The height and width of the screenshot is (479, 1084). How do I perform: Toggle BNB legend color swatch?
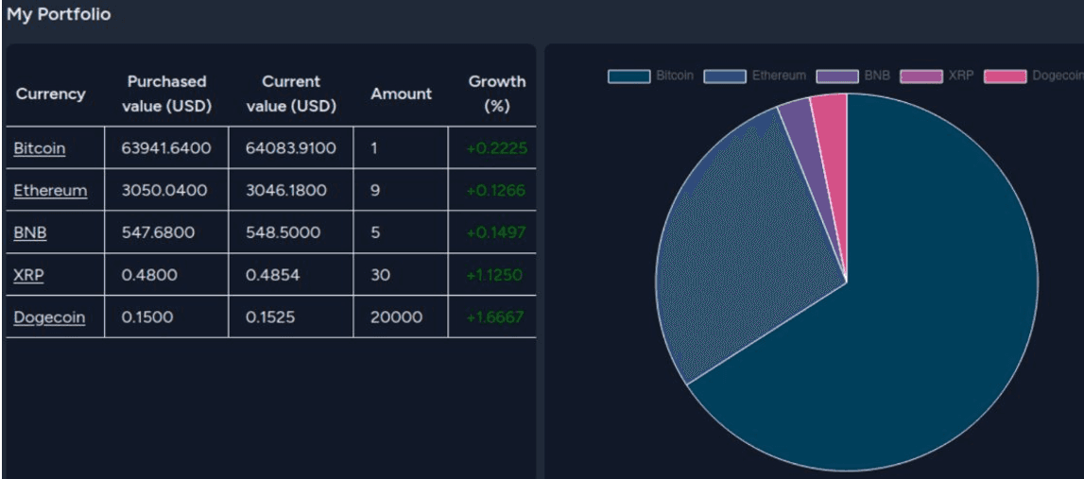837,76
